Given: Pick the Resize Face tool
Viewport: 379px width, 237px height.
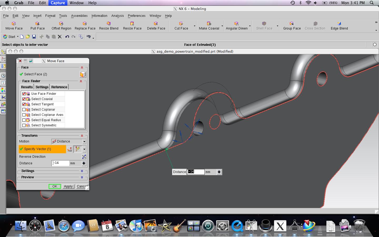Looking at the screenshot, I should pos(132,26).
